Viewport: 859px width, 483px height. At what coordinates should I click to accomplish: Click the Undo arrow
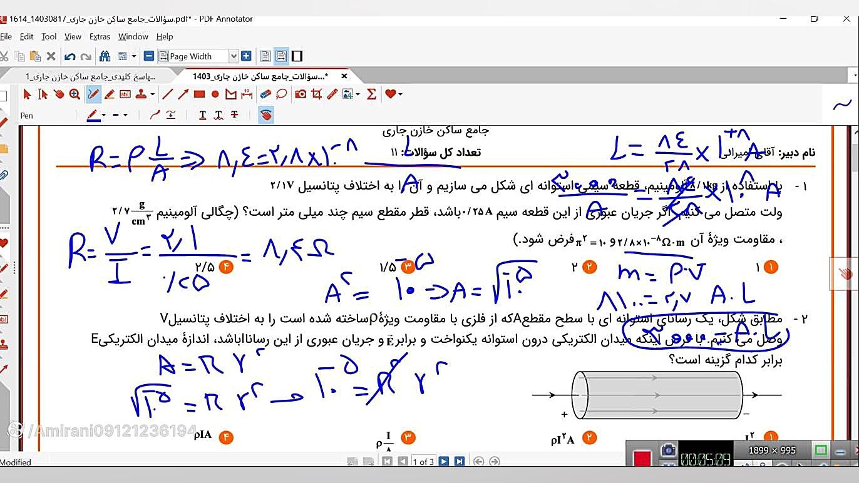[70, 56]
